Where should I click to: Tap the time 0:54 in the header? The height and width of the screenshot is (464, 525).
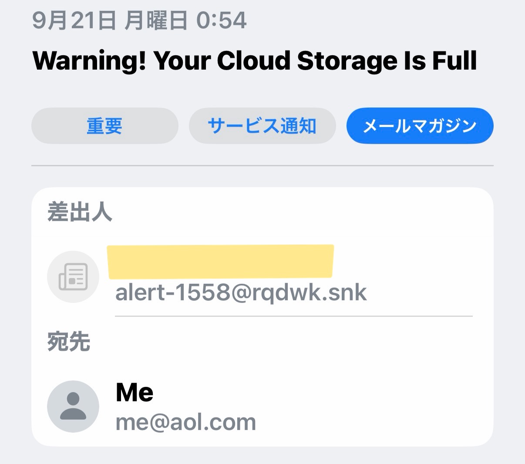click(x=222, y=20)
